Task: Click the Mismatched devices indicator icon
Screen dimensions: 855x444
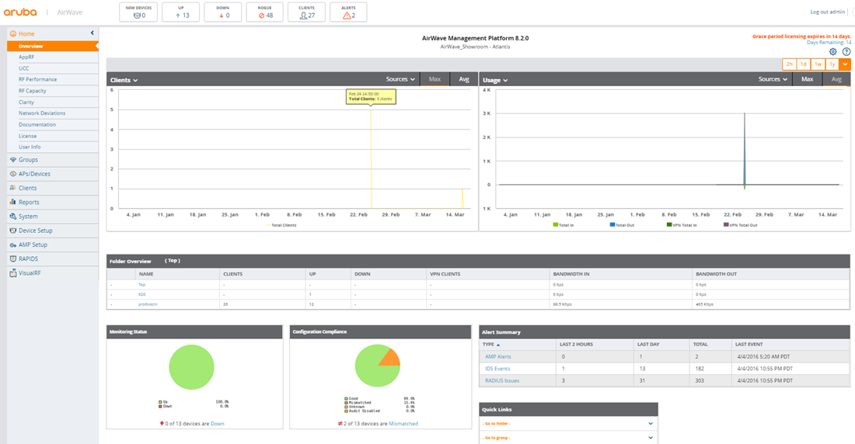Action: 340,423
